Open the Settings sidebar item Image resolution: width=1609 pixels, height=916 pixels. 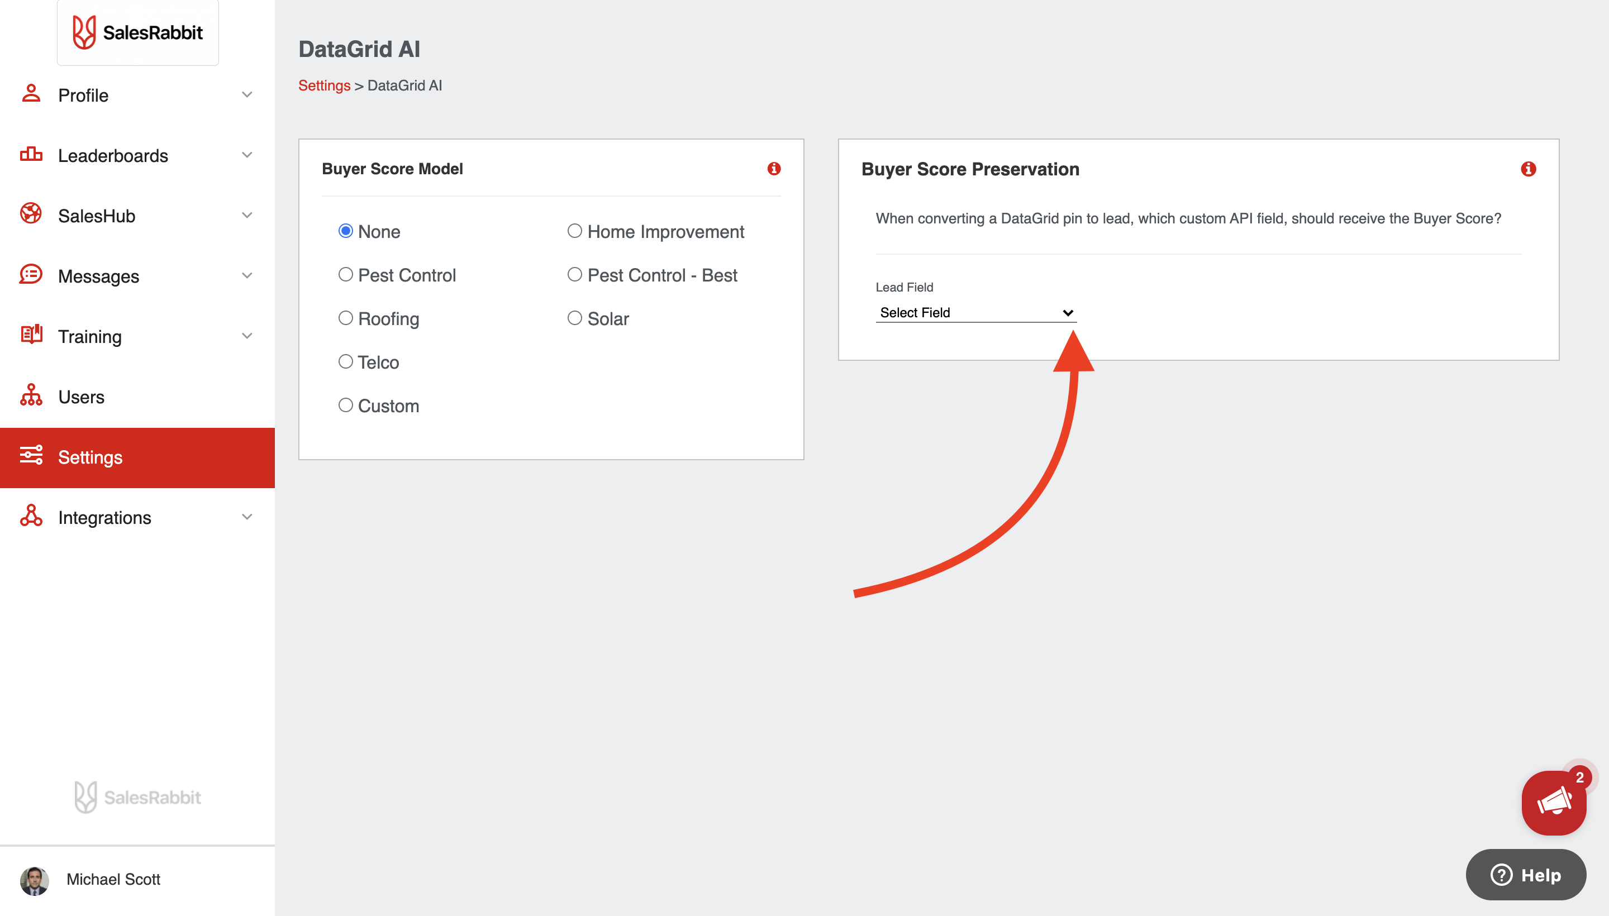pos(137,457)
